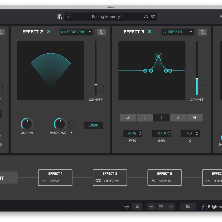
Task: Click the Amount knob
Action: pyautogui.click(x=27, y=124)
